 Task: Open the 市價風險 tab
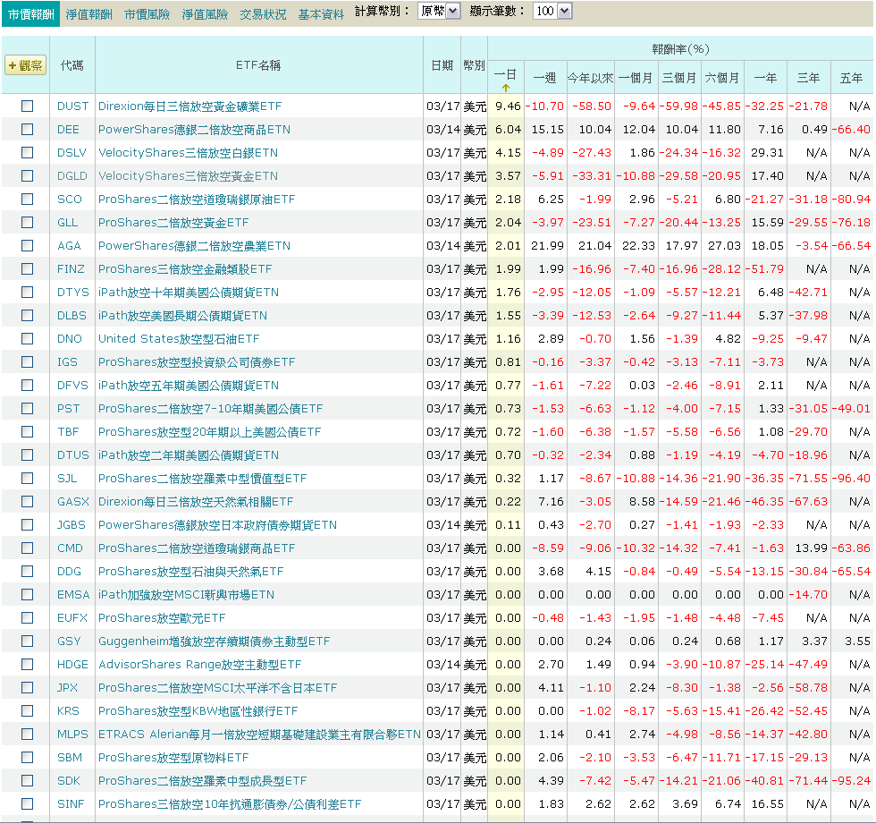pyautogui.click(x=147, y=14)
